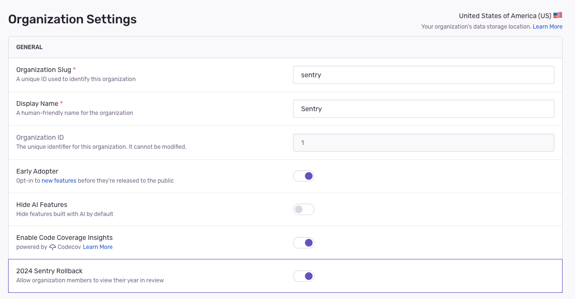Click the United States of America (US) text
Screen dimensions: 575x299
(505, 16)
